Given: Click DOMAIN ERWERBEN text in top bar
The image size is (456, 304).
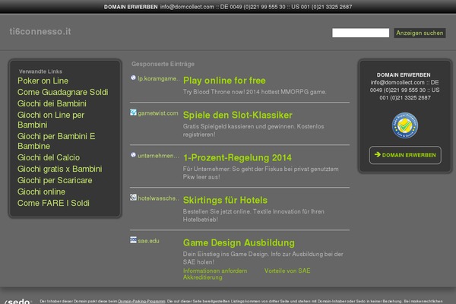Looking at the screenshot, I should (131, 7).
